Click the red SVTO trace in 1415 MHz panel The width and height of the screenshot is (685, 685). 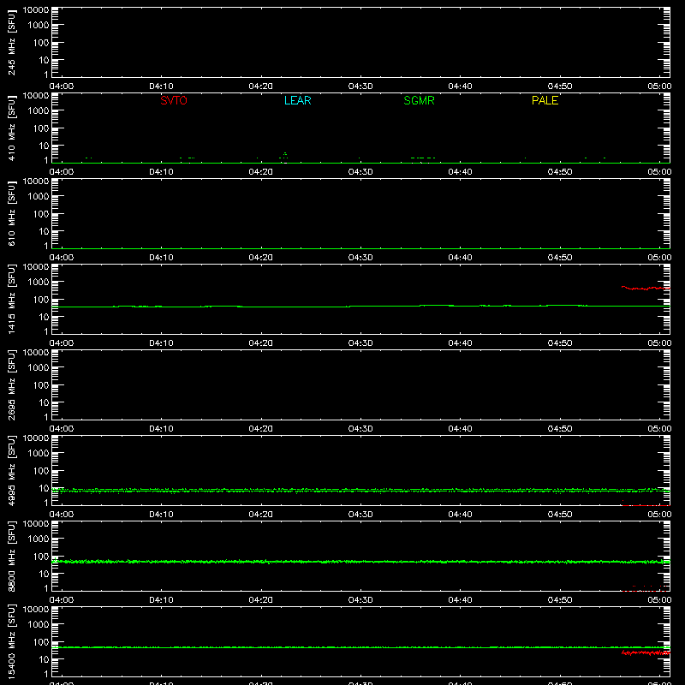(x=646, y=288)
